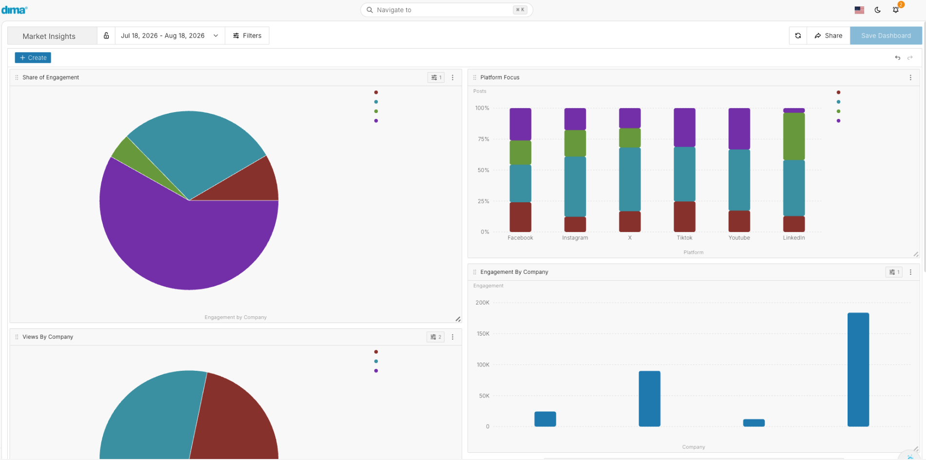Toggle green legend dot in Share of Engagement
The width and height of the screenshot is (926, 460).
tap(376, 111)
